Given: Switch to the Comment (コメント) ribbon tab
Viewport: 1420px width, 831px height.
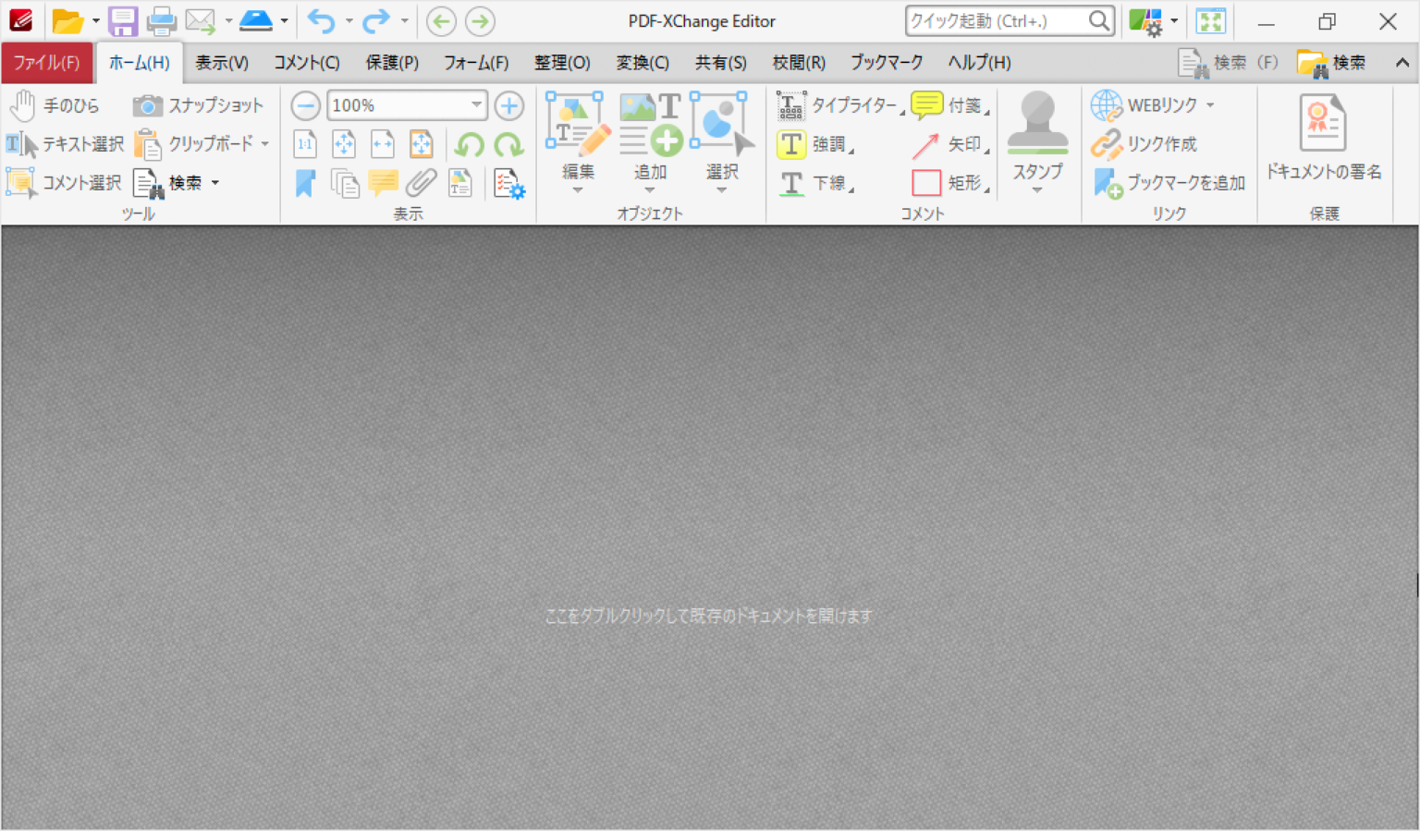Looking at the screenshot, I should (306, 63).
